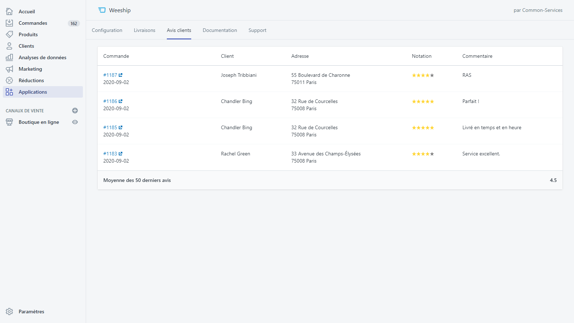Open external link icon for order #1186
This screenshot has width=574, height=323.
coord(121,101)
